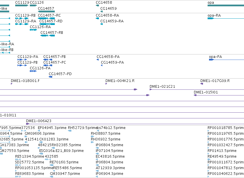Click EST CK01283.3prime
This screenshot has height=178, width=244.
click(x=54, y=139)
